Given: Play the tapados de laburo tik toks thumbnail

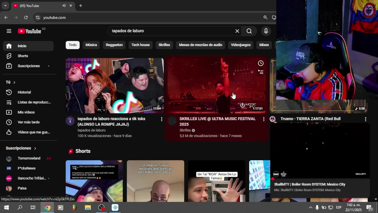Looking at the screenshot, I should [x=115, y=86].
